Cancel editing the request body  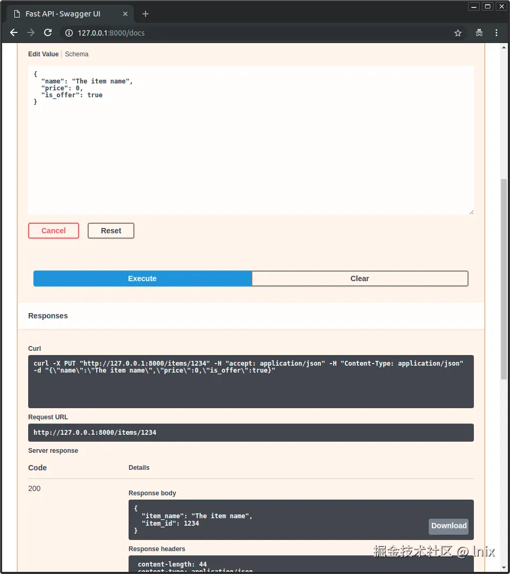tap(53, 231)
